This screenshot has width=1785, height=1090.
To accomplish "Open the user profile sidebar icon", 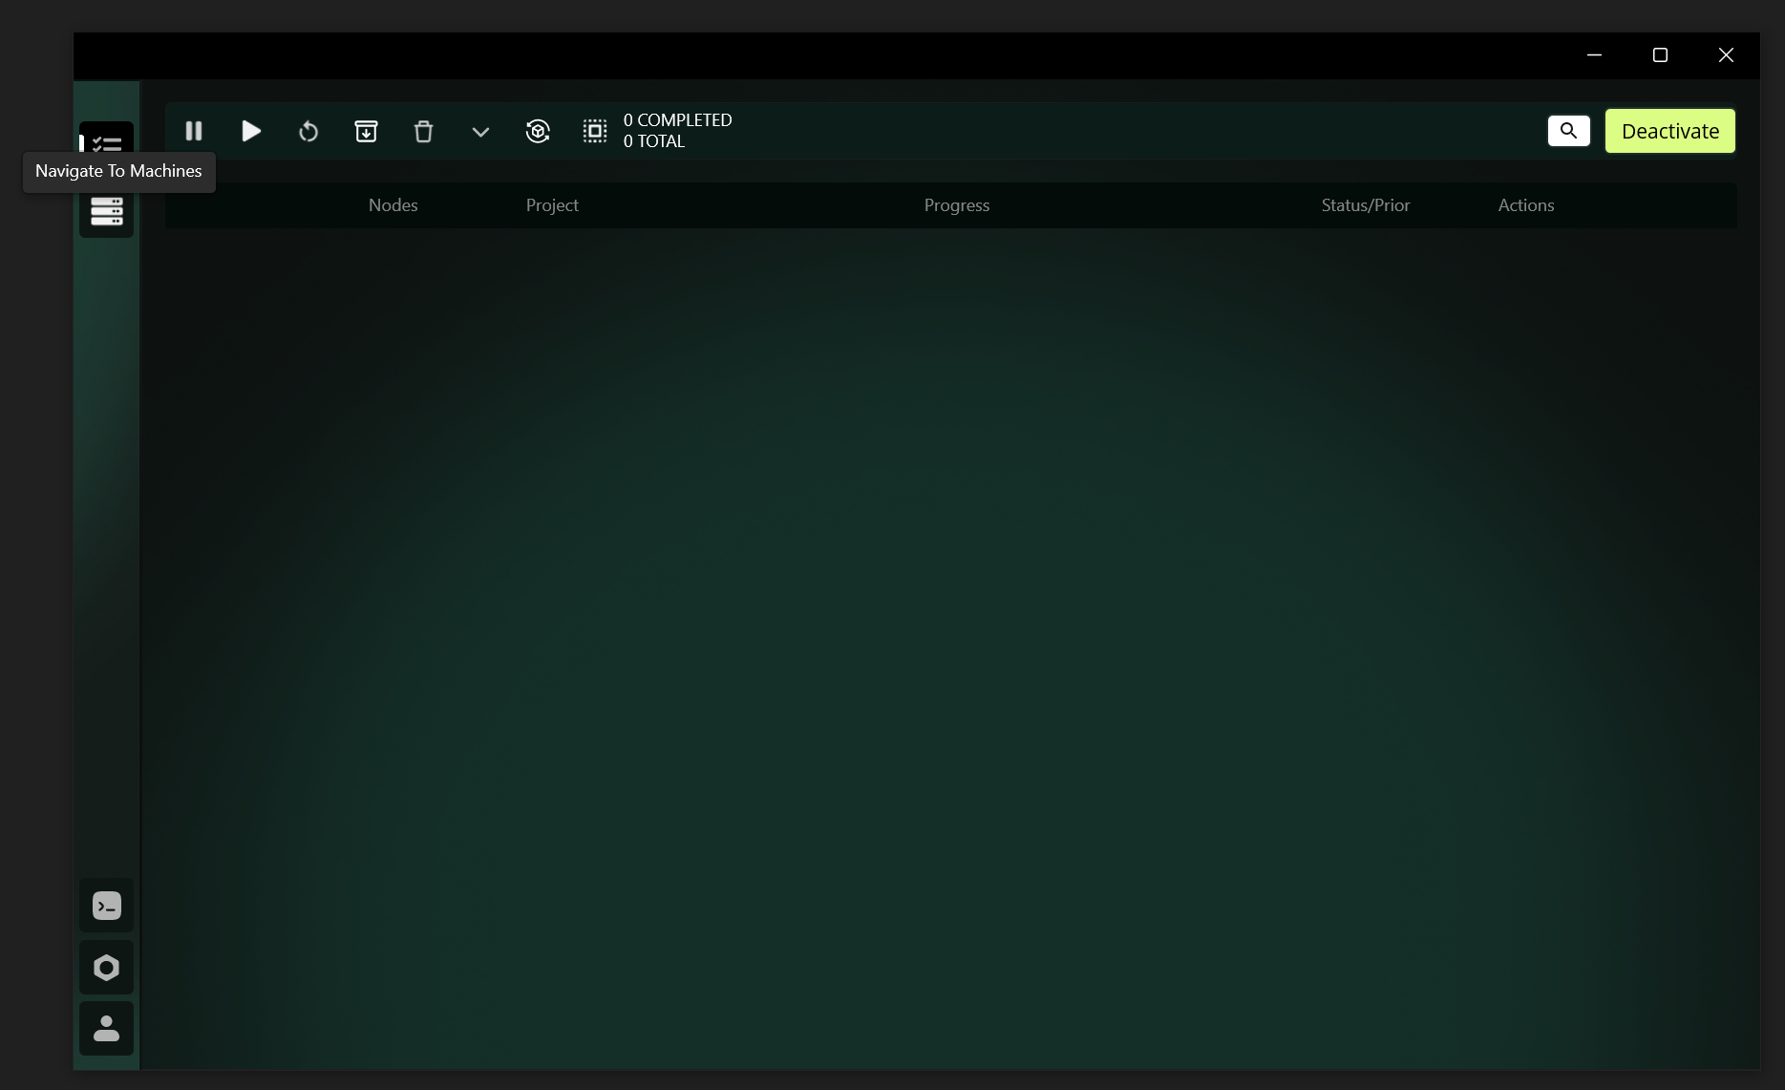I will point(105,1029).
